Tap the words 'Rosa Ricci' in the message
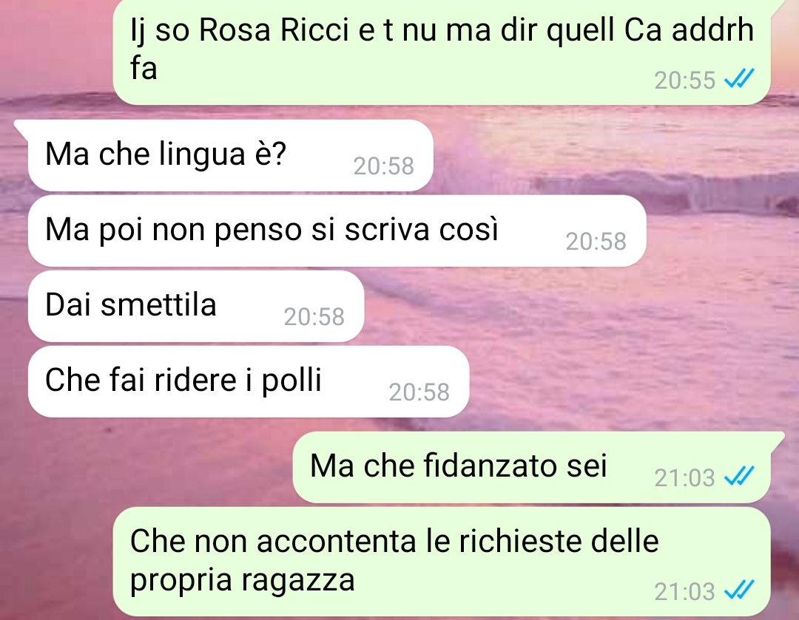 [x=273, y=30]
